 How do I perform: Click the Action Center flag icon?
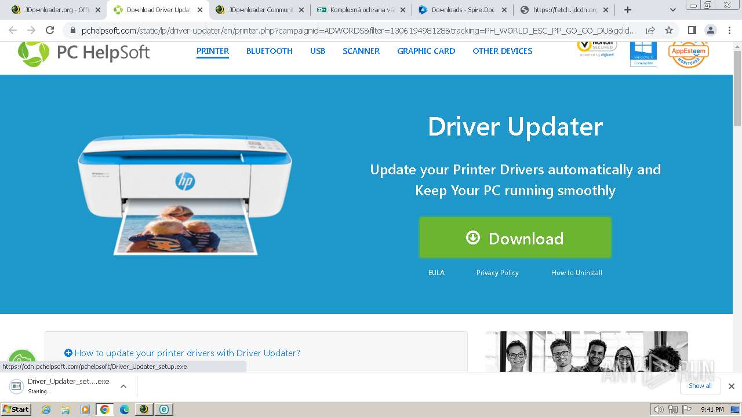686,409
